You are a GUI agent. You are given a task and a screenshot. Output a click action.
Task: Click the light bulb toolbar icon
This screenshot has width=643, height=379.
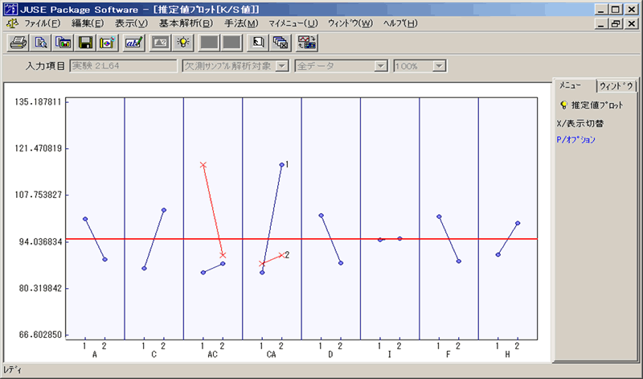pyautogui.click(x=183, y=43)
